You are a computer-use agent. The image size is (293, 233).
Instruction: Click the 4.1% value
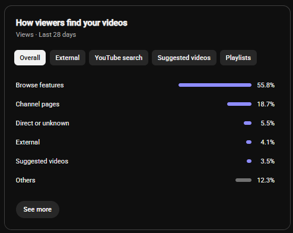[267, 142]
